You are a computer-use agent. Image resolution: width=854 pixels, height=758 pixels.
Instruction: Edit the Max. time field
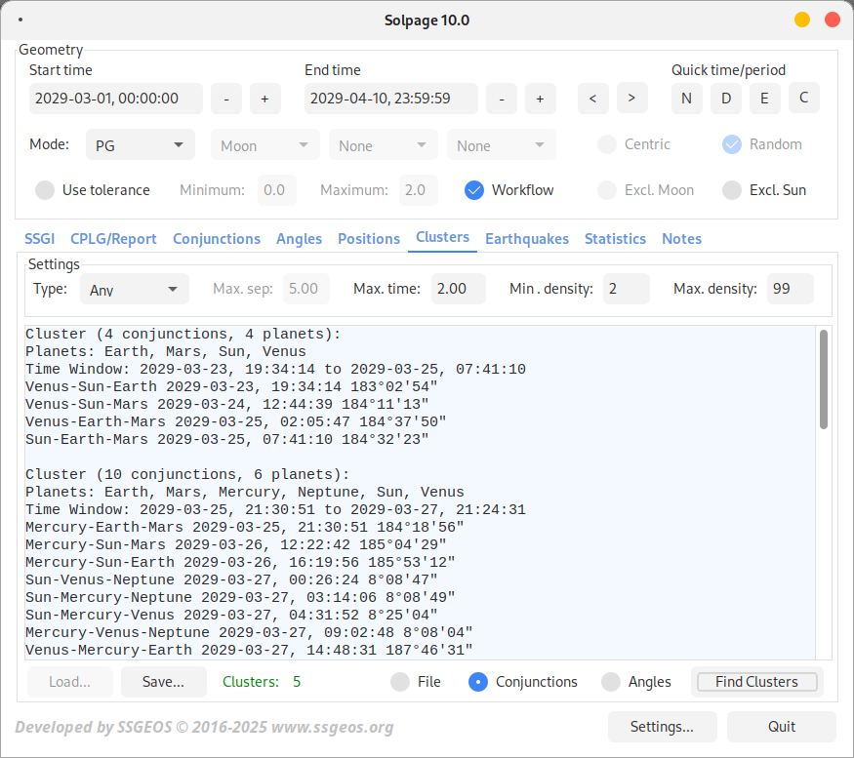pos(458,289)
